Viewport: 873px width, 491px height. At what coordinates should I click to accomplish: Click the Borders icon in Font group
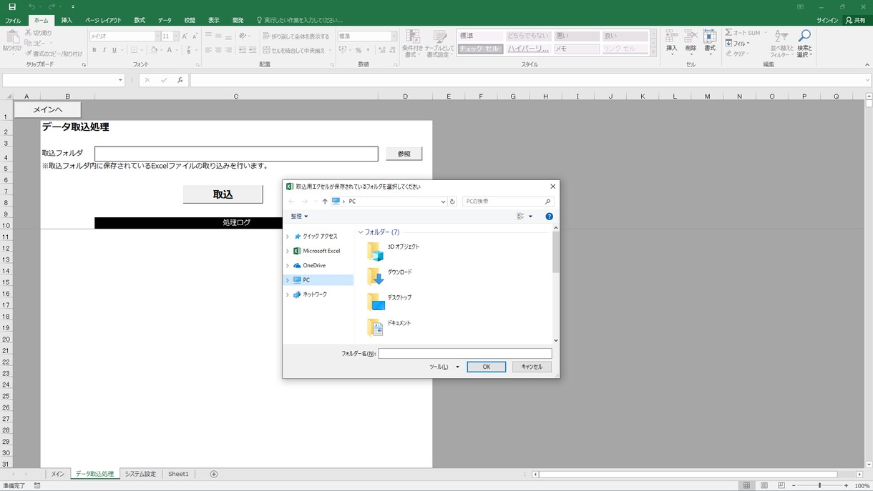[134, 50]
